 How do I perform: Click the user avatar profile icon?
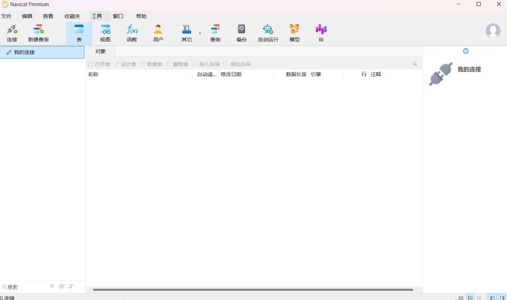pyautogui.click(x=493, y=31)
